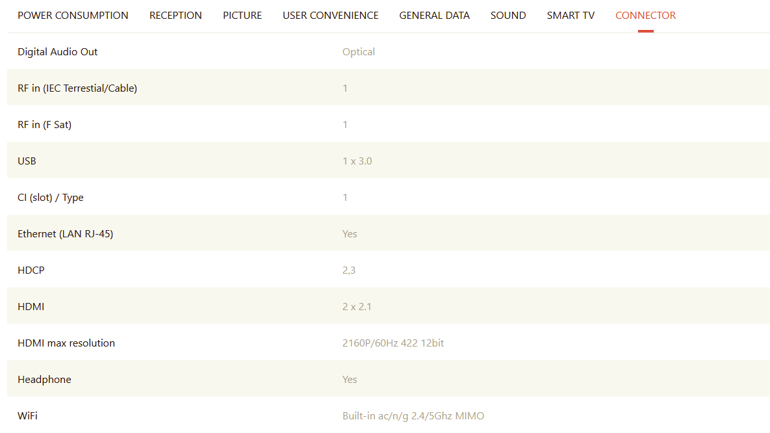This screenshot has width=770, height=433.
Task: Switch to the SMART TV tab
Action: tap(571, 16)
